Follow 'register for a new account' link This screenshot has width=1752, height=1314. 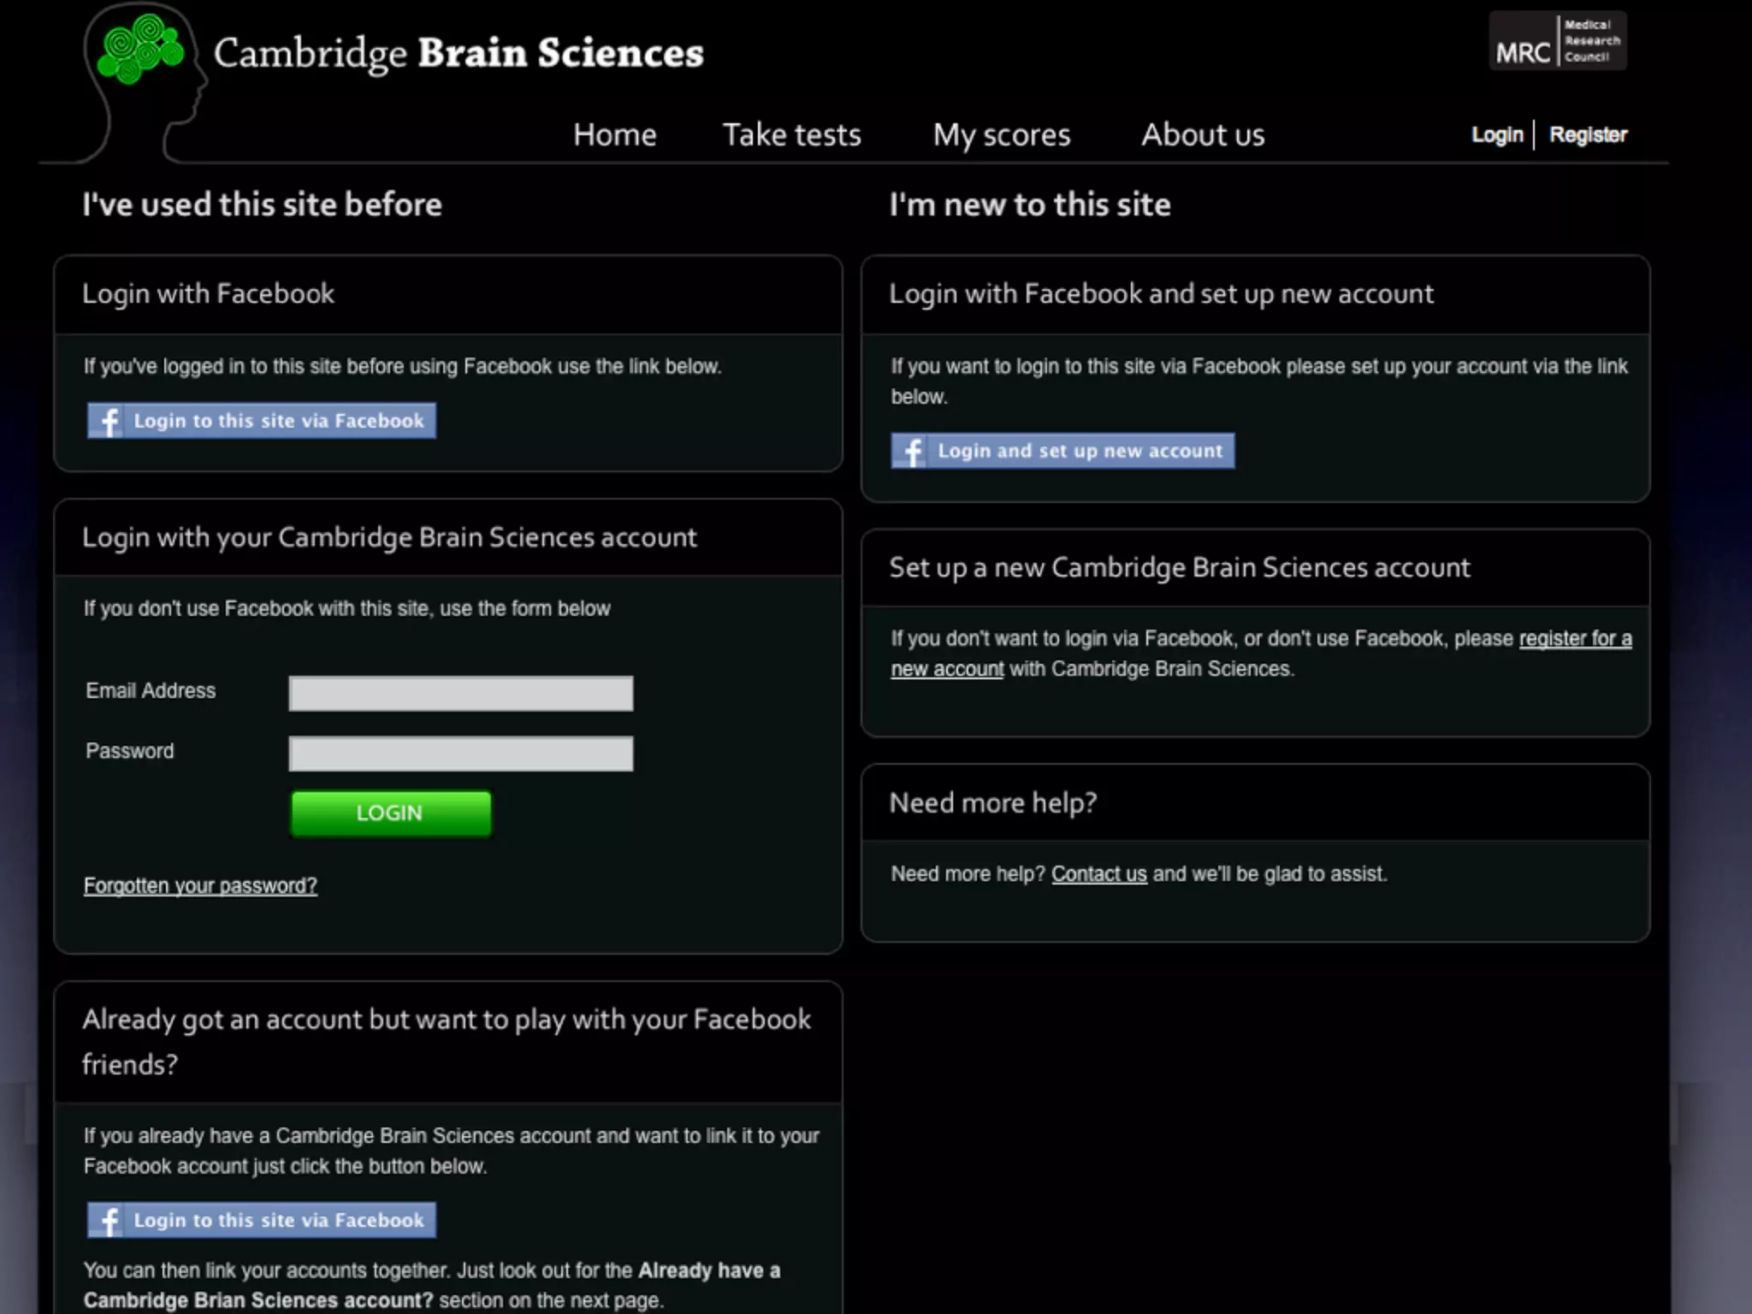click(1574, 639)
